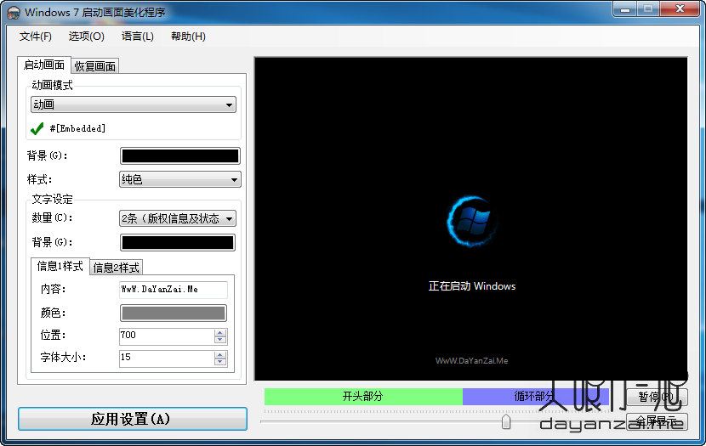Screen dimensions: 706x446
Task: Click the 正在启动 Windows text in preview
Action: 472,286
